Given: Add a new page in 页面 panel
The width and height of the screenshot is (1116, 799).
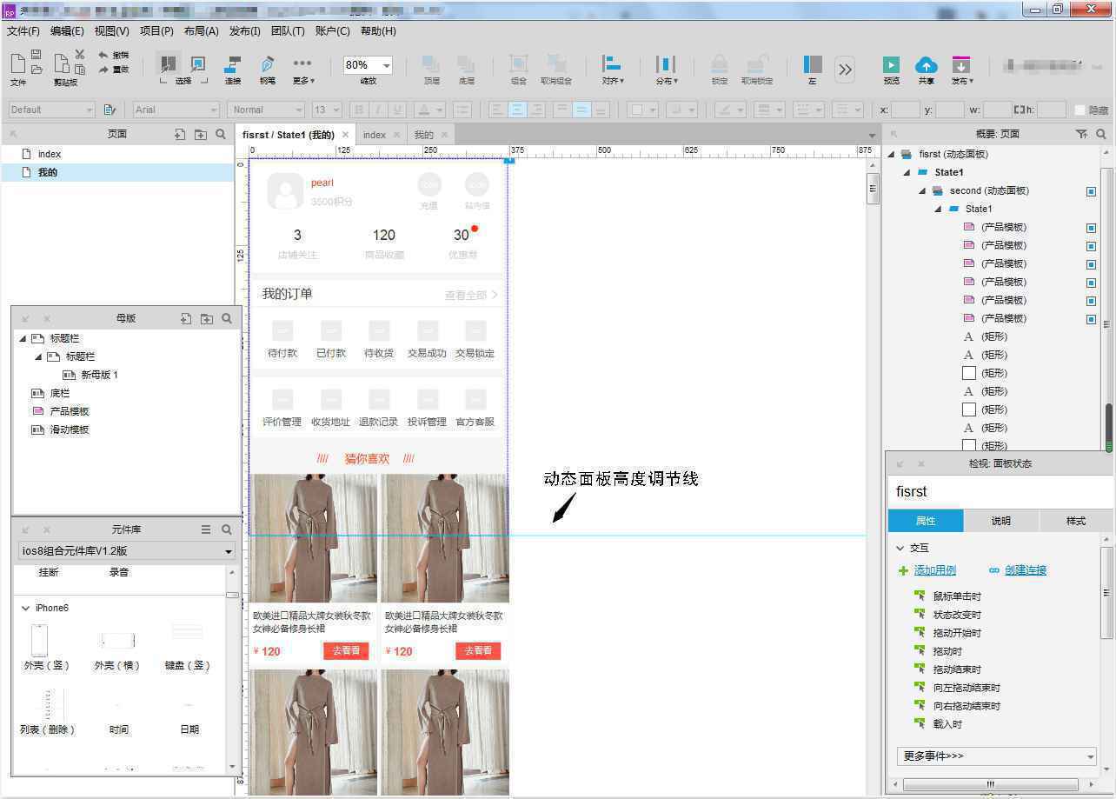Looking at the screenshot, I should coord(180,134).
